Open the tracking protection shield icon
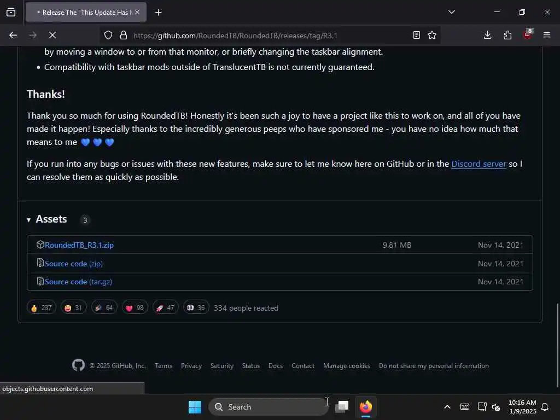 pyautogui.click(x=108, y=35)
